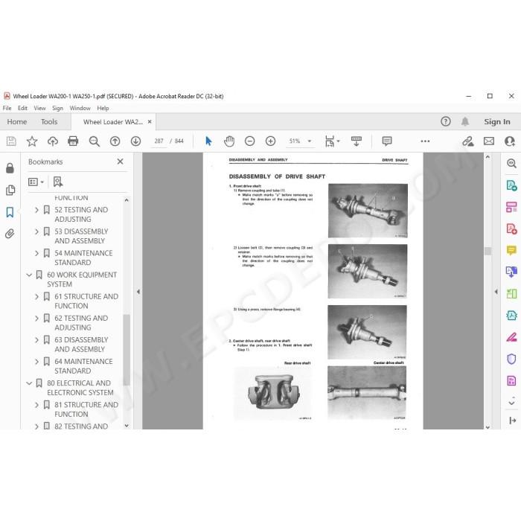Activate the Hand pan tool
The width and height of the screenshot is (521, 521).
point(229,141)
